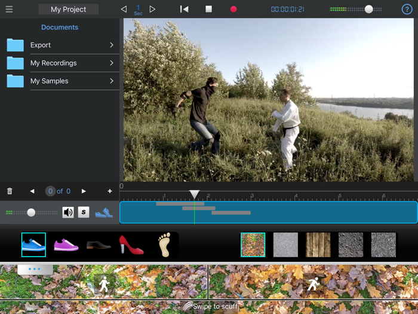
Task: Open the hamburger main menu
Action: coord(9,9)
